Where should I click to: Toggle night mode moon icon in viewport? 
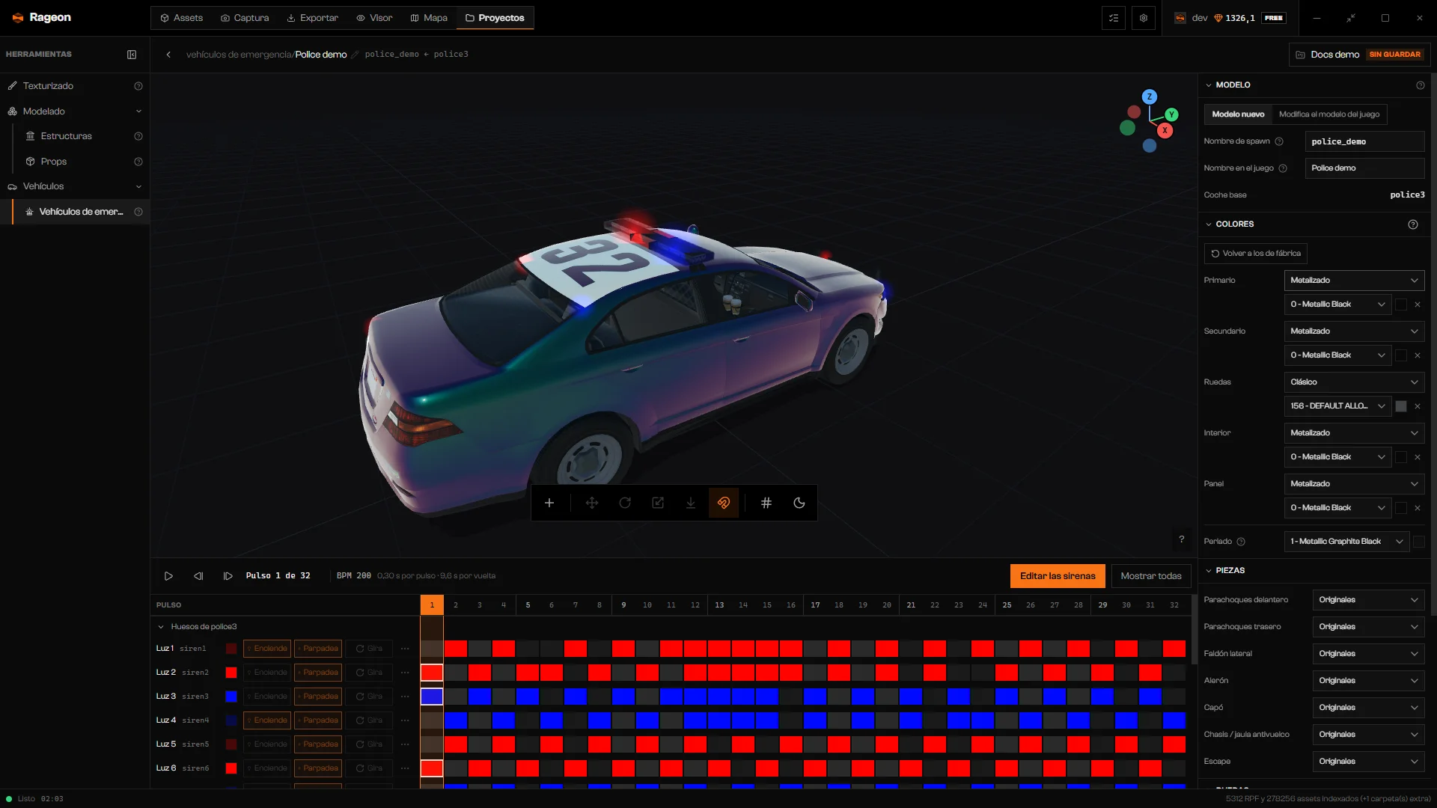click(x=799, y=503)
